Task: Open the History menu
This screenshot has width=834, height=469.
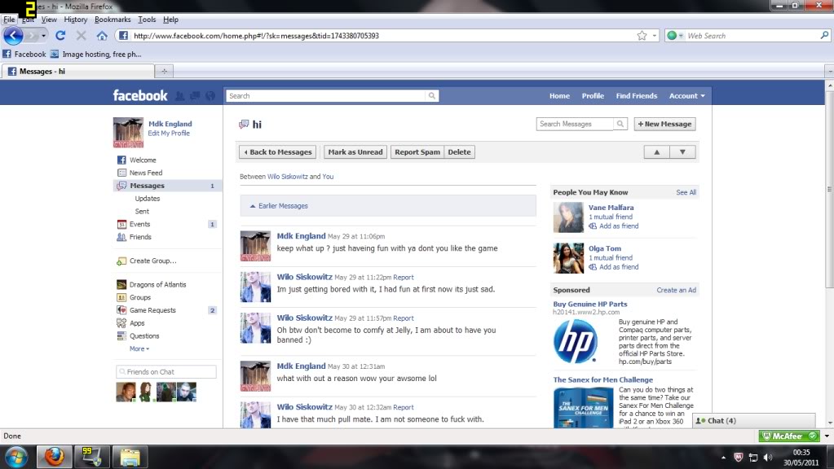Action: pos(75,20)
